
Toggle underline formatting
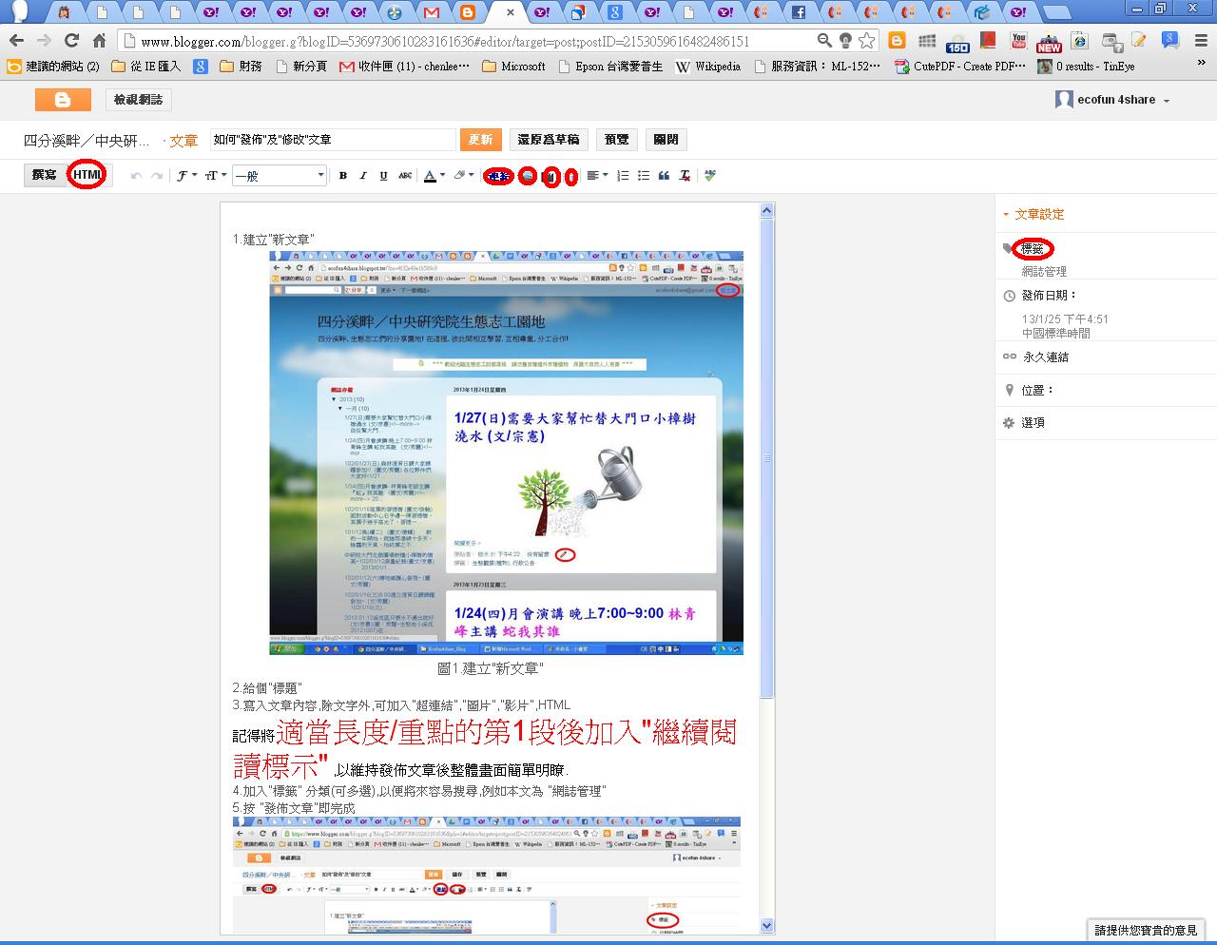(x=383, y=176)
